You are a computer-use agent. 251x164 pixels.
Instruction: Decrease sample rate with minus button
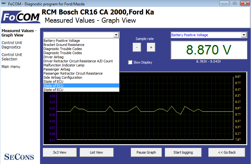(137, 47)
